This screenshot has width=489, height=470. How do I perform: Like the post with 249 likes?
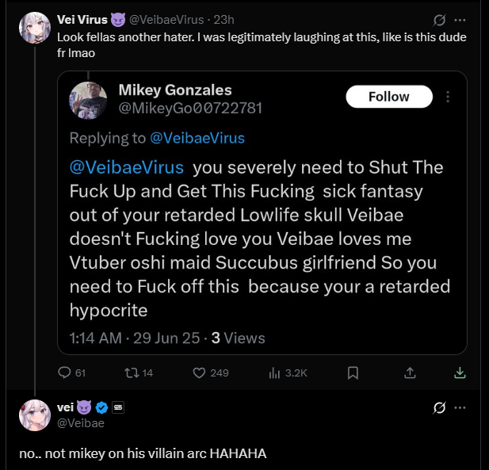point(201,372)
